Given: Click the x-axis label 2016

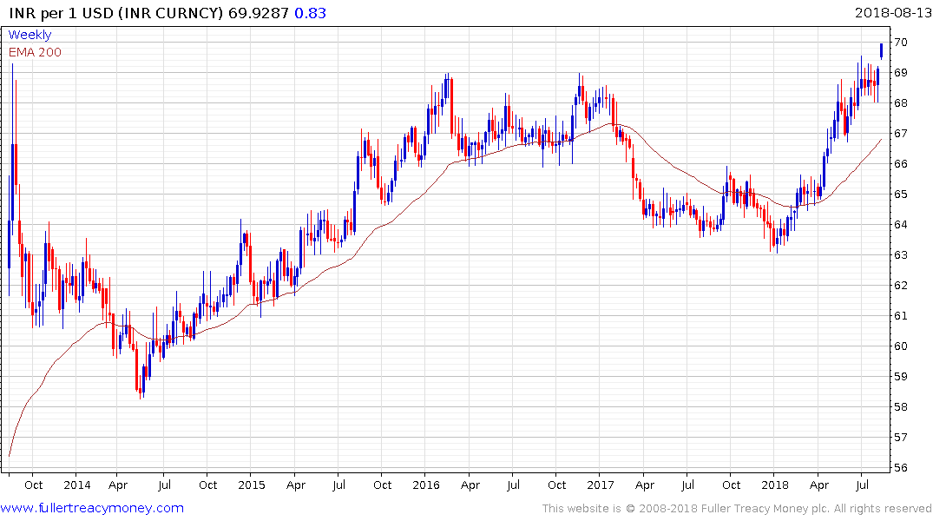Looking at the screenshot, I should 426,485.
